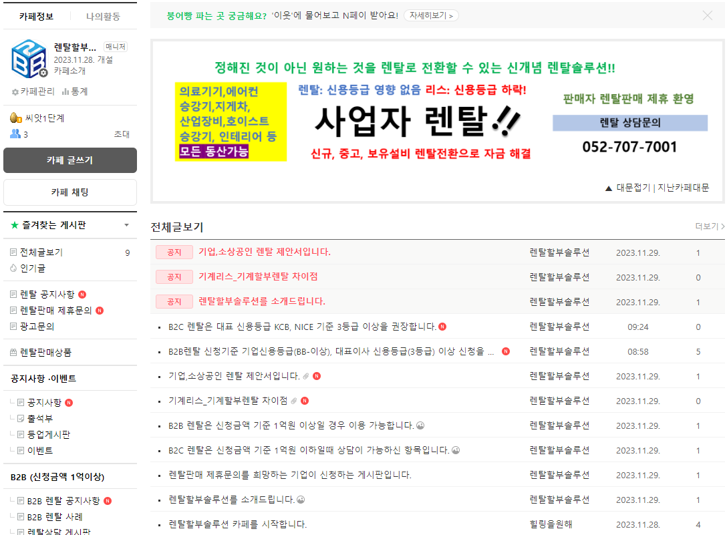Open 렌탈판매 제휴문의 board

coord(55,311)
